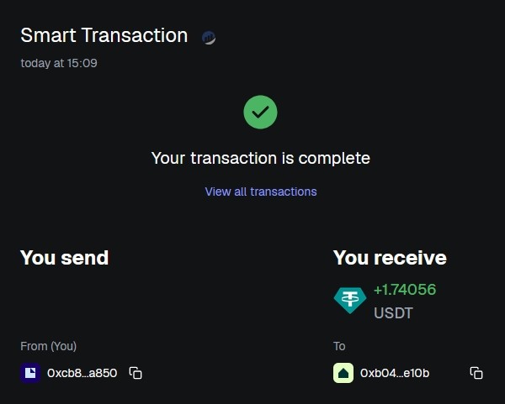Select the +1.74056 received amount
Screen dimensions: 505x404
(405, 290)
